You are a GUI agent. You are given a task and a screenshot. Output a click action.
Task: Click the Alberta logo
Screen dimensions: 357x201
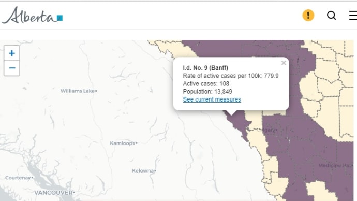(32, 15)
